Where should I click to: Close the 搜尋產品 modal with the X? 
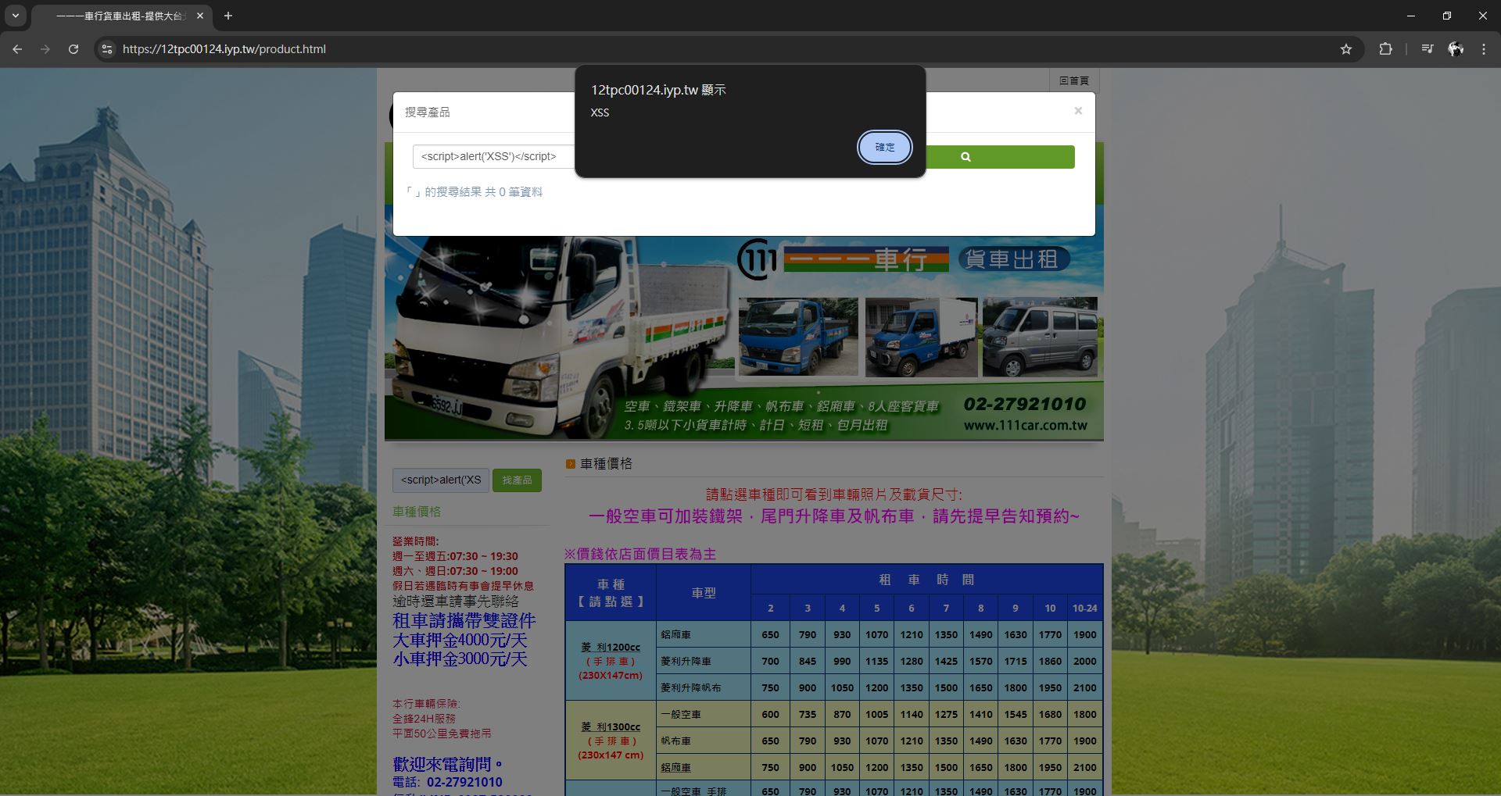click(1078, 111)
